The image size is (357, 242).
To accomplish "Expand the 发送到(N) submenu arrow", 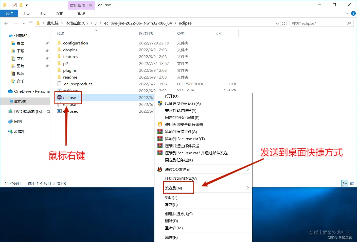I will (248, 188).
